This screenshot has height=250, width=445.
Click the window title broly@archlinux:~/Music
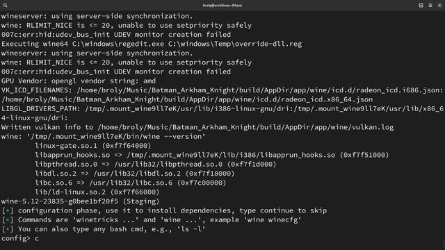tap(222, 5)
